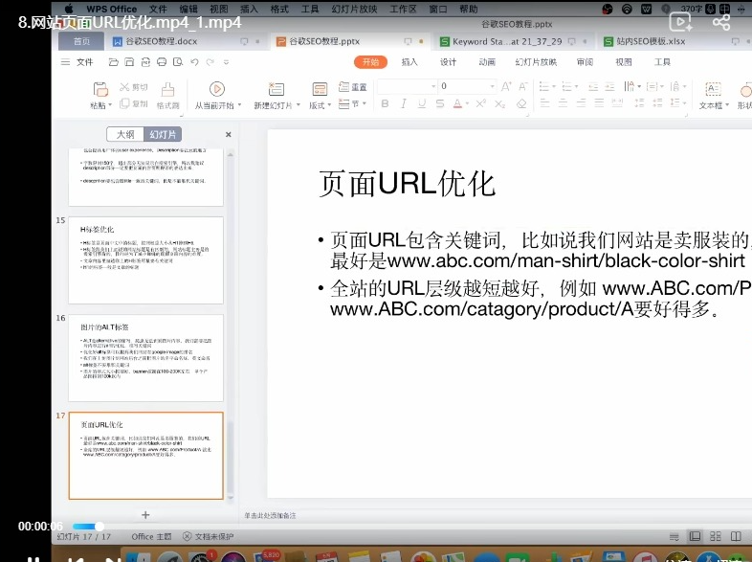
Task: Switch to the 站内SEO模板.xlsx tab
Action: pyautogui.click(x=651, y=41)
